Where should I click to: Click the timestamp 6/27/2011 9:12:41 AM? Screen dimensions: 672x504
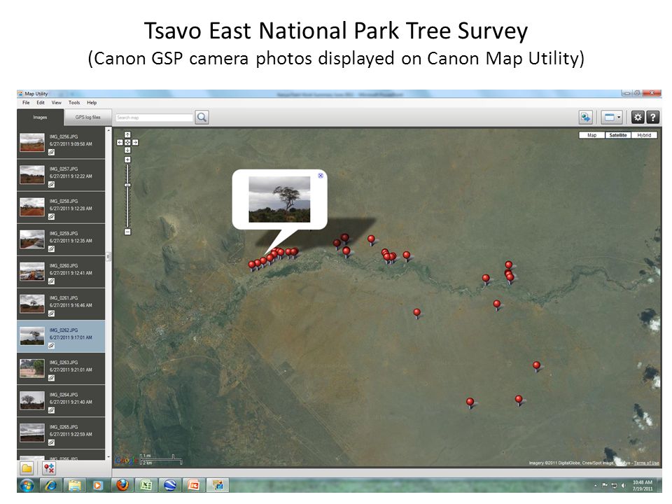[71, 273]
